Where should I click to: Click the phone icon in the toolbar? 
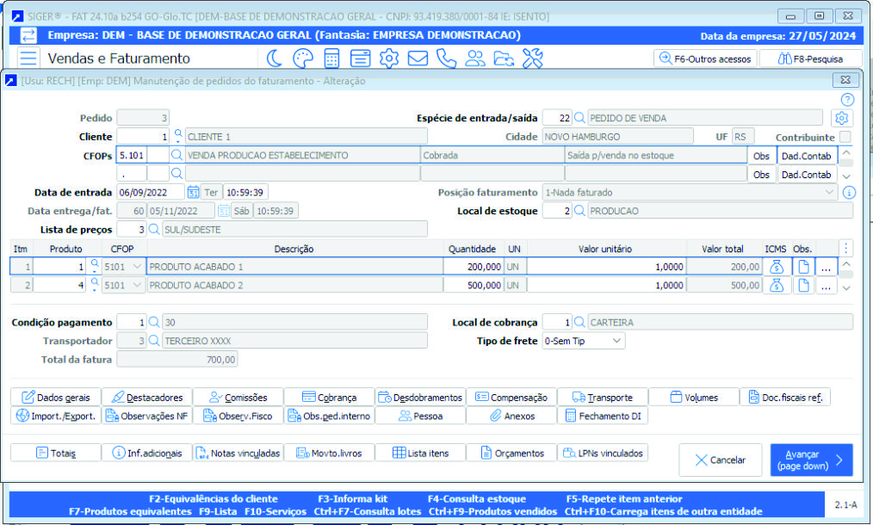click(x=445, y=59)
